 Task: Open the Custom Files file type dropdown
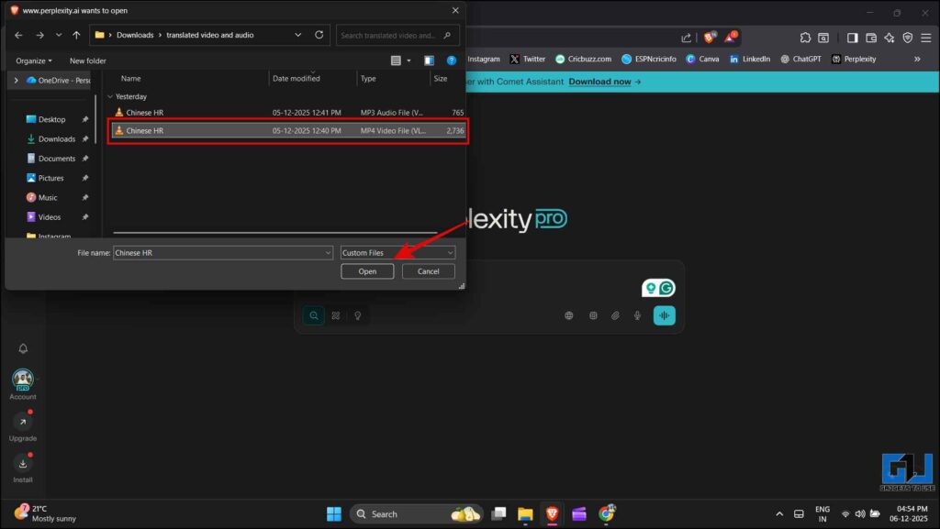[449, 252]
